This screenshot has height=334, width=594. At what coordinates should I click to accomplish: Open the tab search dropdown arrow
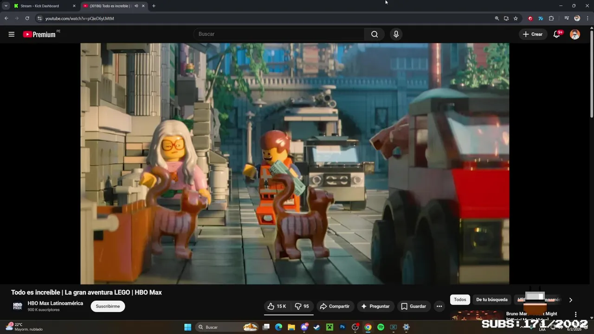(x=6, y=6)
